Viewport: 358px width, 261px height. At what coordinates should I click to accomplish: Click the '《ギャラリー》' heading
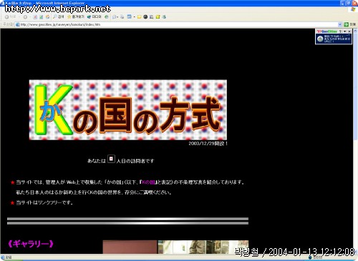point(31,244)
